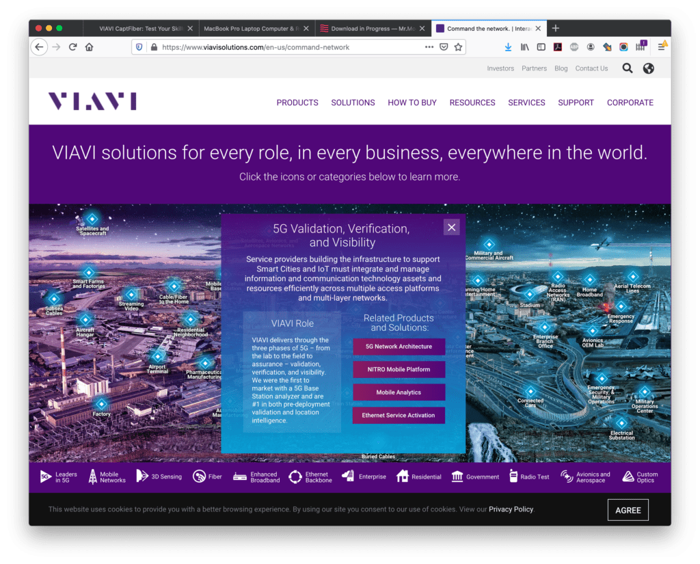Image resolution: width=700 pixels, height=564 pixels.
Task: Select the Aircraft Hangar map marker
Action: (x=85, y=319)
